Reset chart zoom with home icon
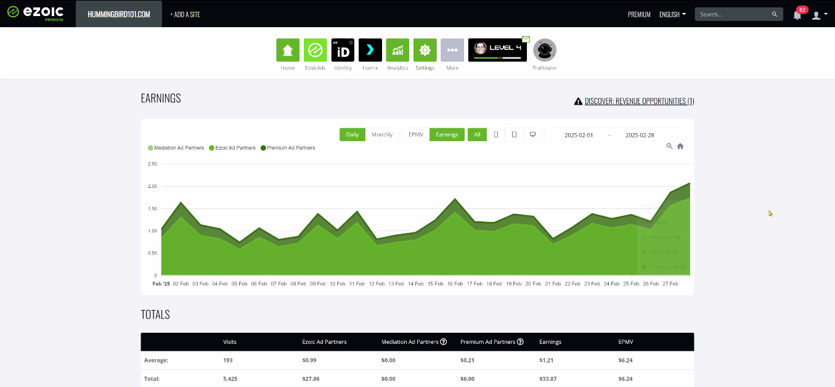The height and width of the screenshot is (387, 835). [680, 146]
